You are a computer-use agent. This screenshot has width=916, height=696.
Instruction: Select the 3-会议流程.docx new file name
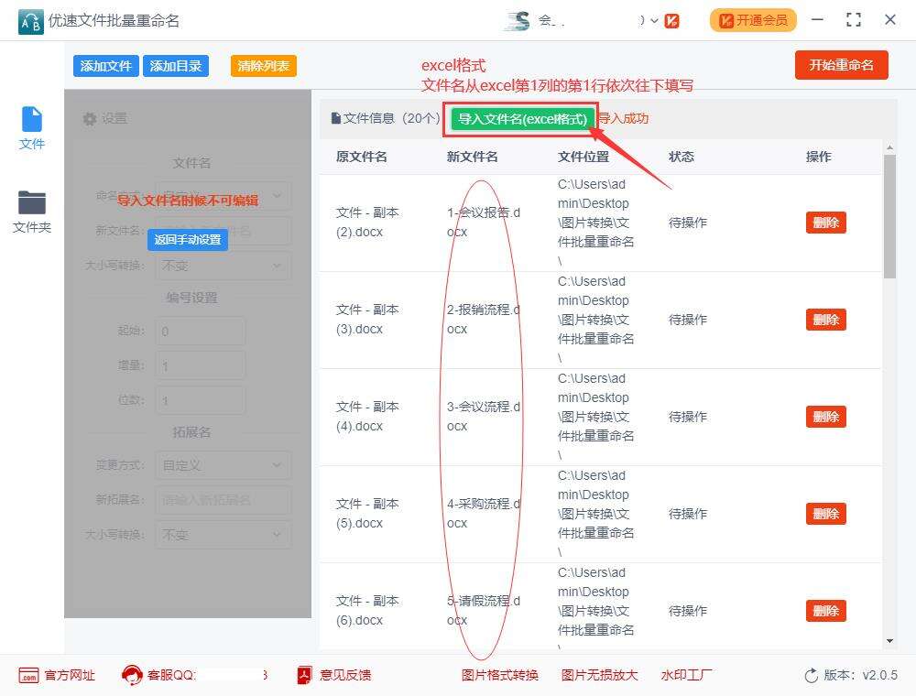[484, 417]
